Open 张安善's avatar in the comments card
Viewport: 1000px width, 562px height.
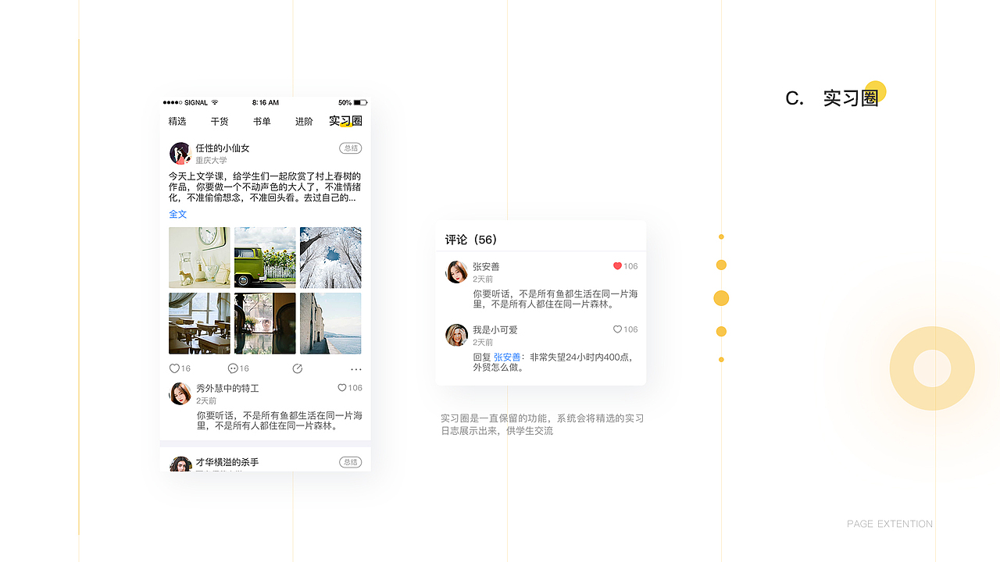(457, 272)
